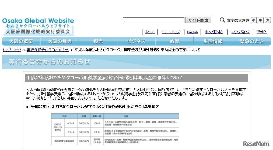Open the 大阪の概要 nav tab
273x150 pixels.
click(x=21, y=42)
